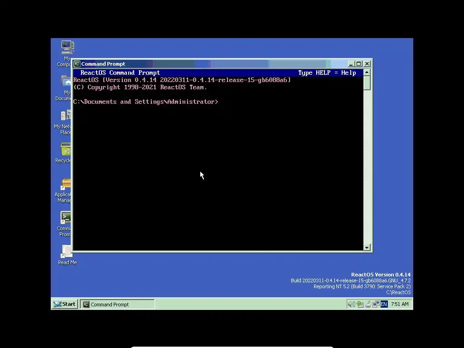Click Command Prompt taskbar button
This screenshot has width=464, height=348.
click(117, 304)
